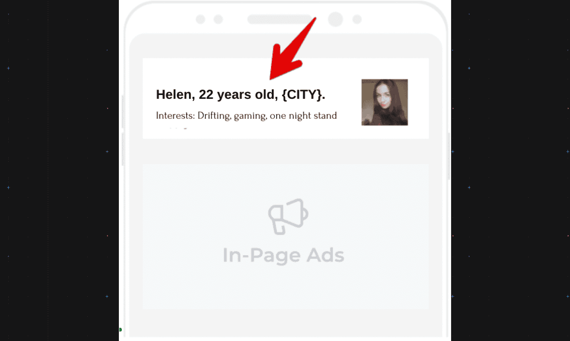The height and width of the screenshot is (341, 570).
Task: Tap the phone's speaker bar at the top
Action: (x=279, y=19)
